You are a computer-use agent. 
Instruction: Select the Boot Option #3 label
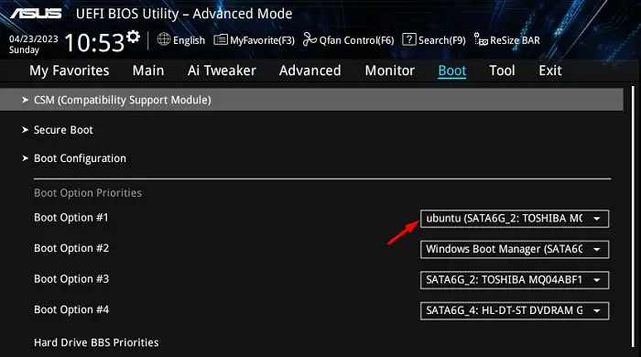point(71,278)
